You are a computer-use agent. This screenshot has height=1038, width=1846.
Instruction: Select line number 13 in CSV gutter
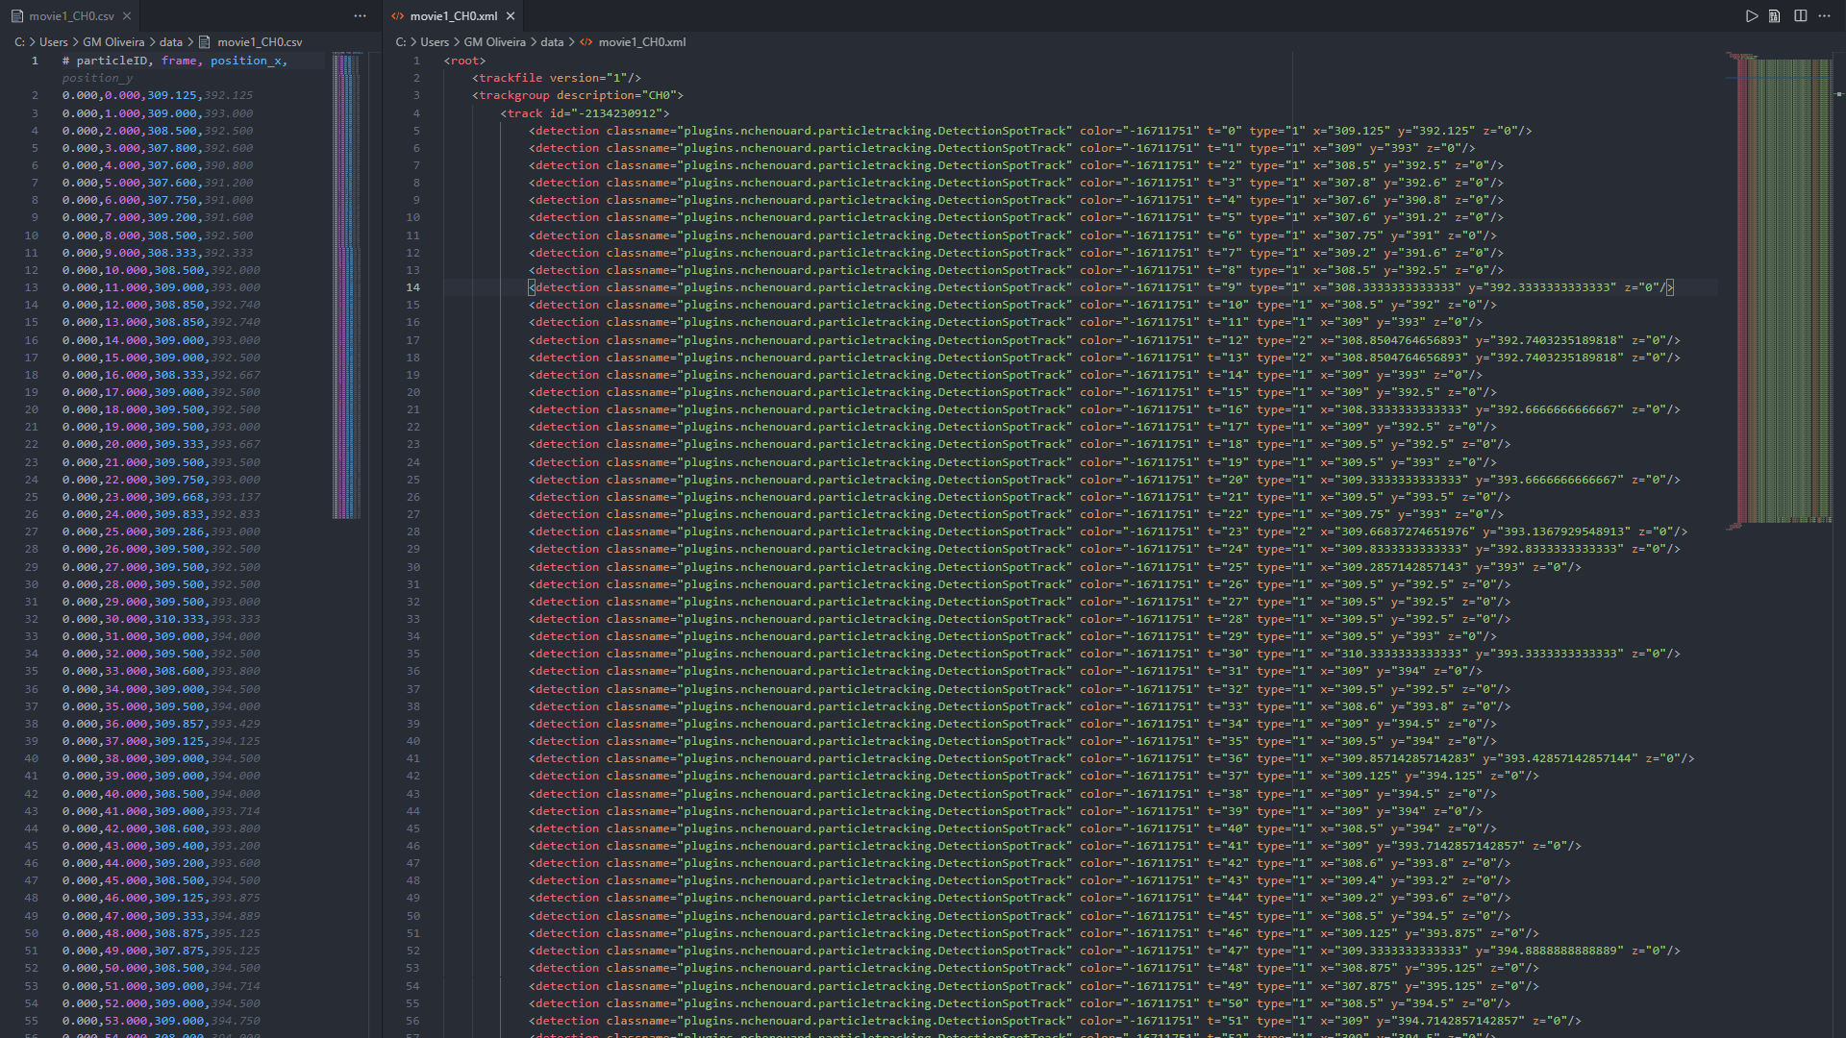coord(32,287)
